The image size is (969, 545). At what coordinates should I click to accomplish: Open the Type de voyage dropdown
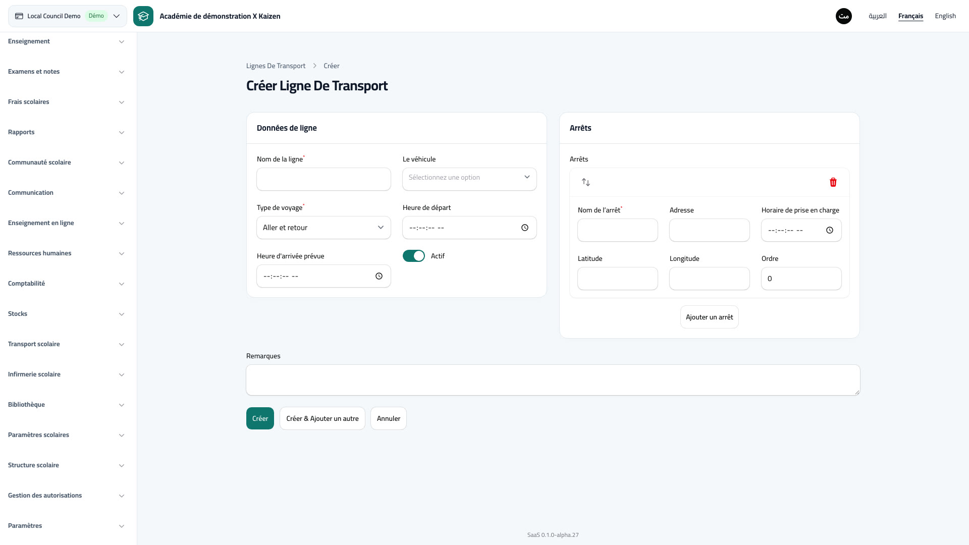(324, 228)
